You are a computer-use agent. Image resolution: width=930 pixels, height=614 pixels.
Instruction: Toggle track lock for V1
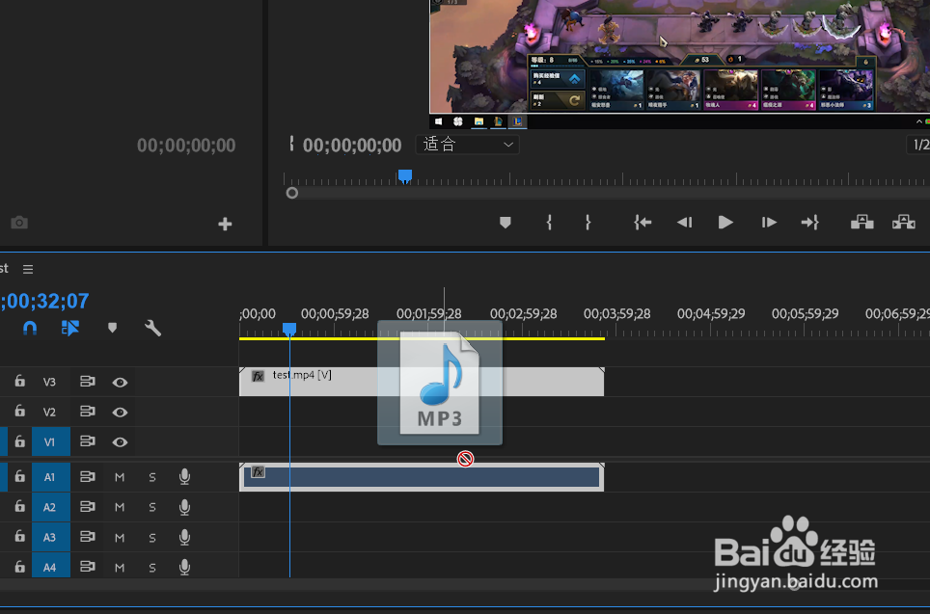pyautogui.click(x=20, y=440)
